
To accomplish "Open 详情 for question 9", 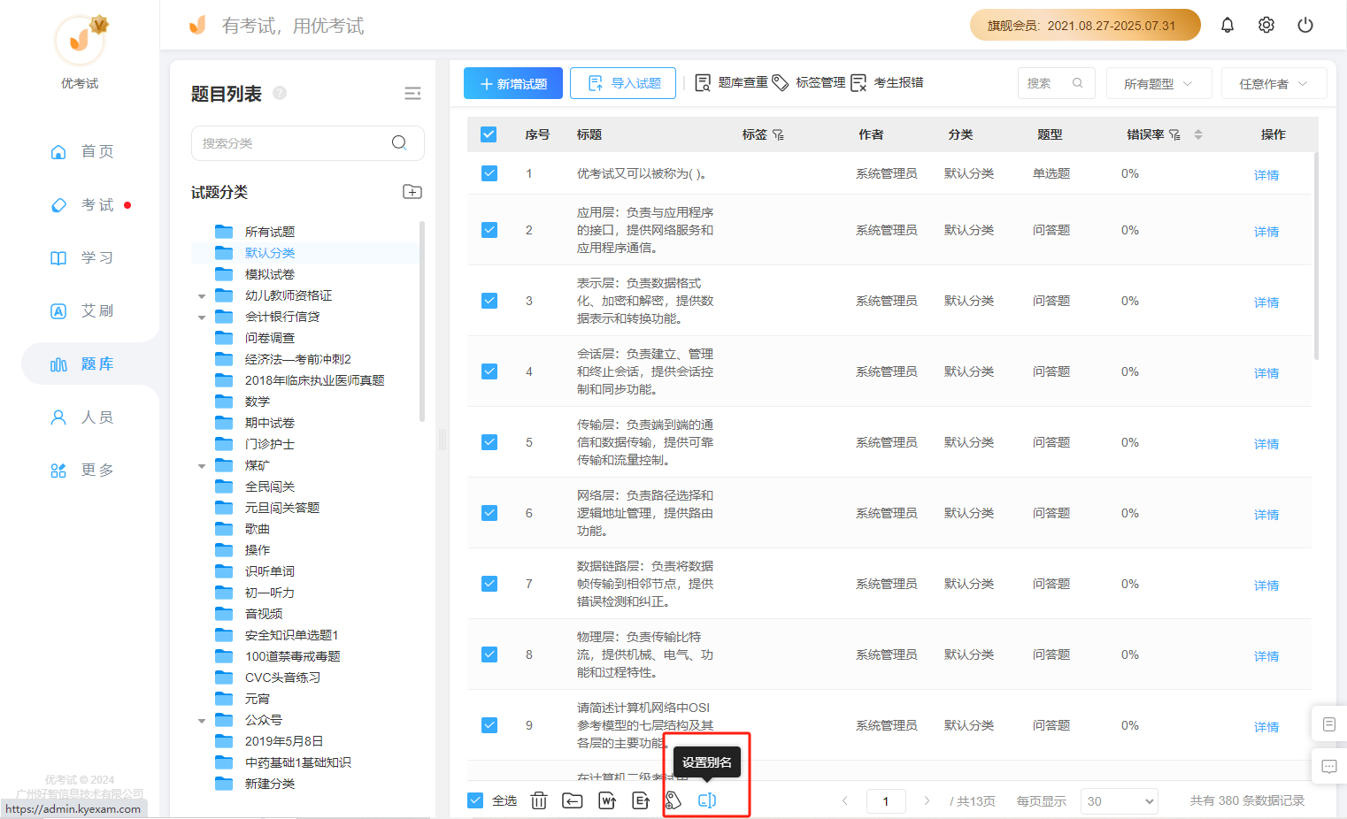I will click(1266, 727).
